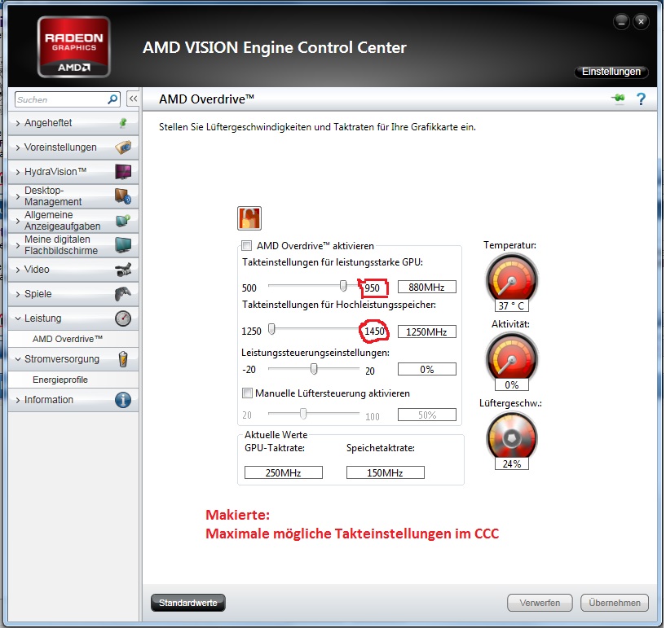Click the HydraVision monitor icon
Screen dimensions: 666x628
click(123, 172)
